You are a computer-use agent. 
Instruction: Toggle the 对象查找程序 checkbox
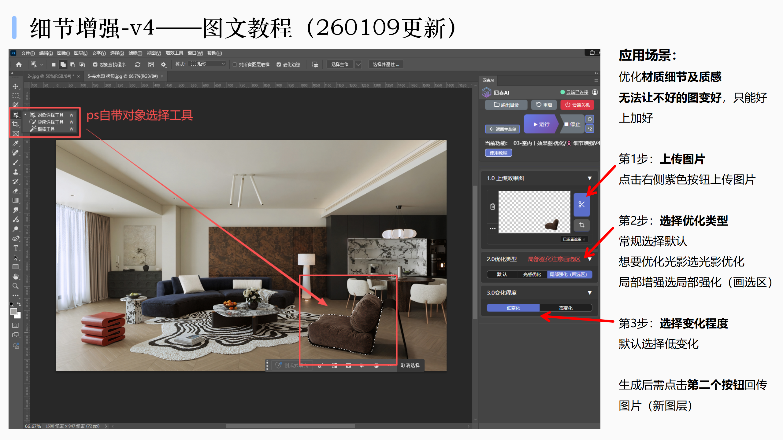[95, 64]
